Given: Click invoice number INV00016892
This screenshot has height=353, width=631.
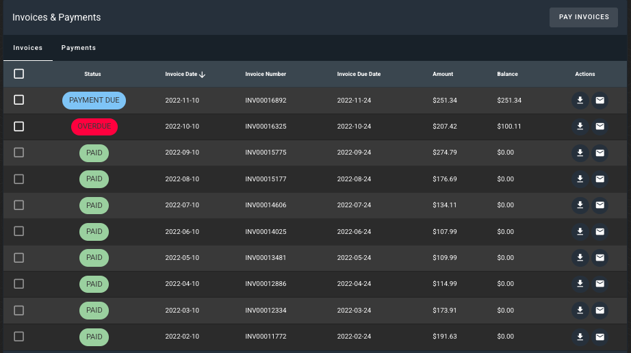Looking at the screenshot, I should point(266,100).
